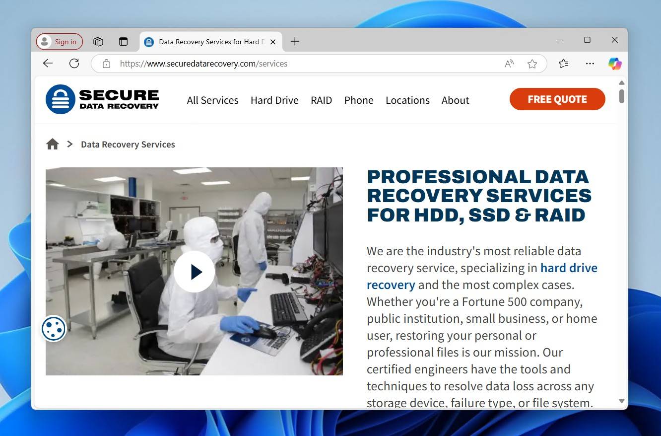
Task: Open the tab actions workspaces icon
Action: pyautogui.click(x=98, y=42)
